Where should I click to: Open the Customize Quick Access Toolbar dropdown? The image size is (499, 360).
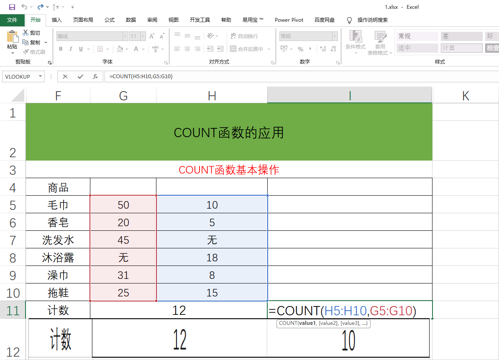[72, 7]
